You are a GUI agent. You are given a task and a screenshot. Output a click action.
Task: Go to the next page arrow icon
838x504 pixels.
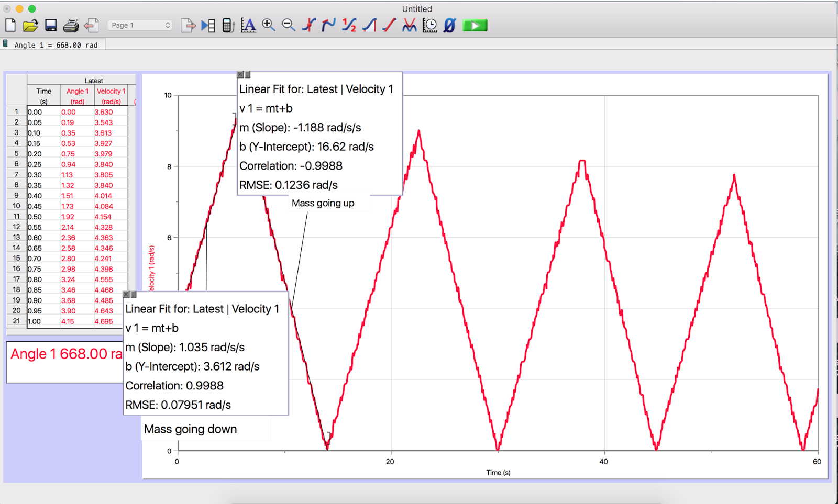(188, 25)
